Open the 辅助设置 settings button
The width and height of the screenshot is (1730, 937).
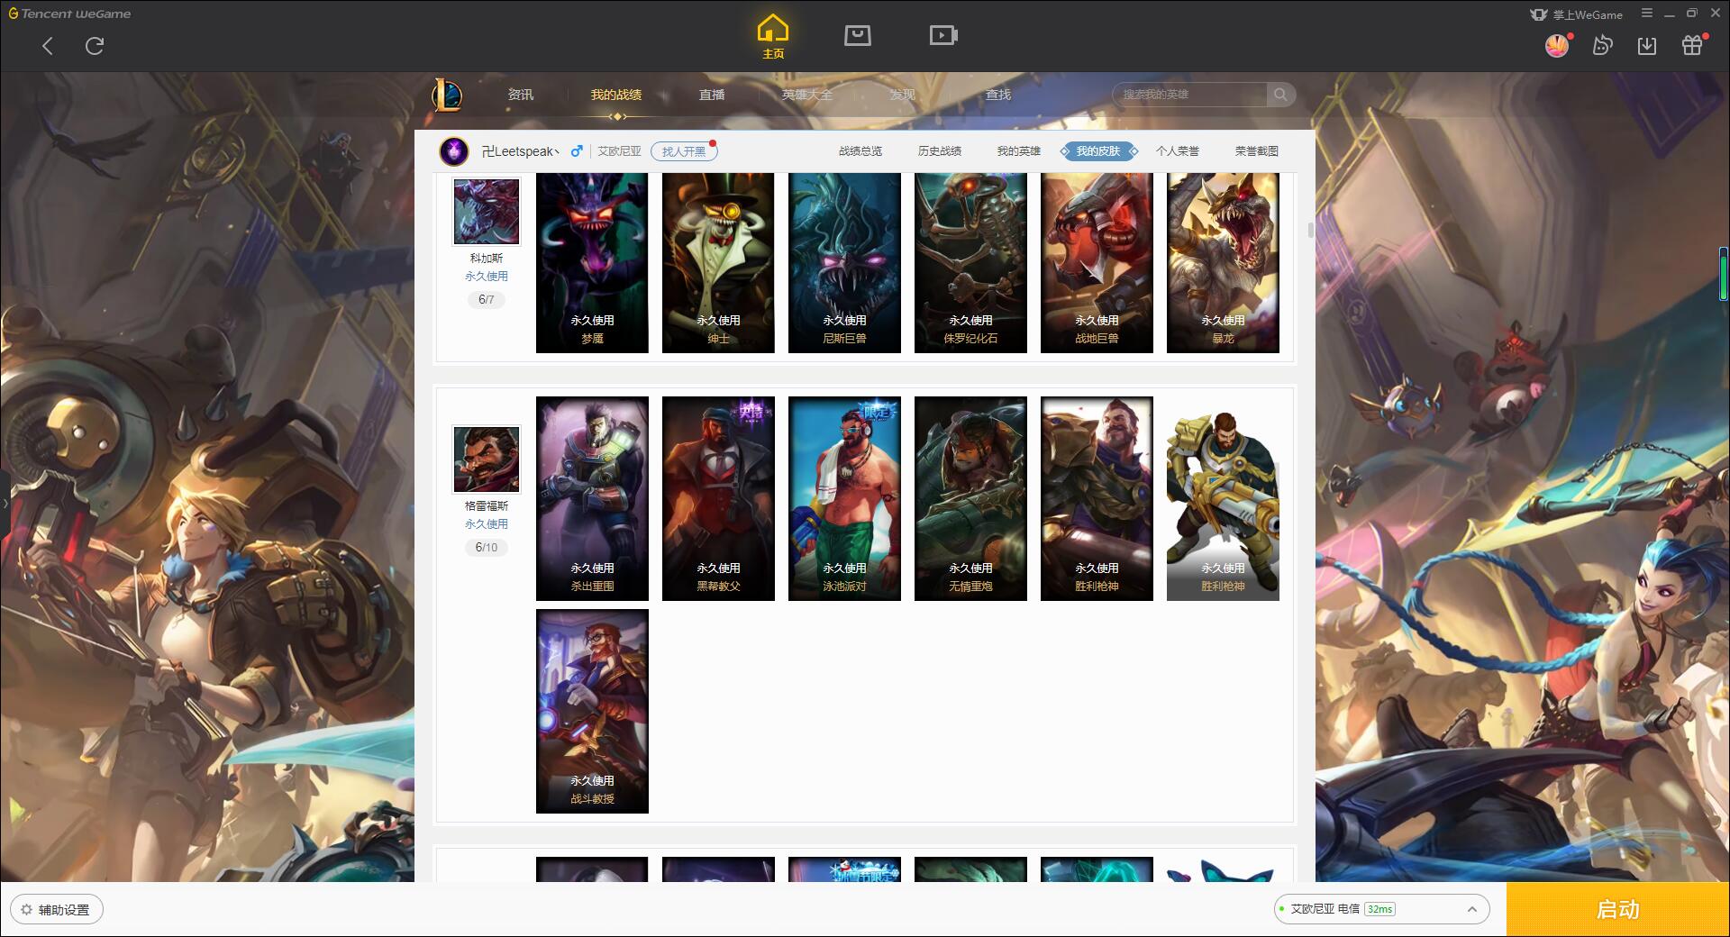pos(56,910)
